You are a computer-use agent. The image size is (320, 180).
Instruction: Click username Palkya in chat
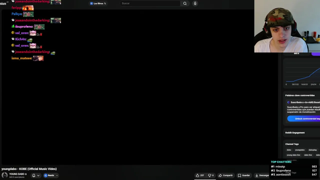click(x=17, y=14)
